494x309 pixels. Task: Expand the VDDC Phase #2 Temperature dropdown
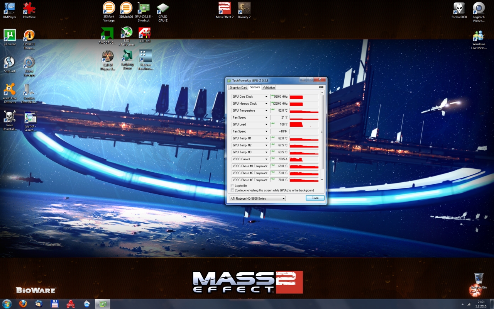click(266, 173)
